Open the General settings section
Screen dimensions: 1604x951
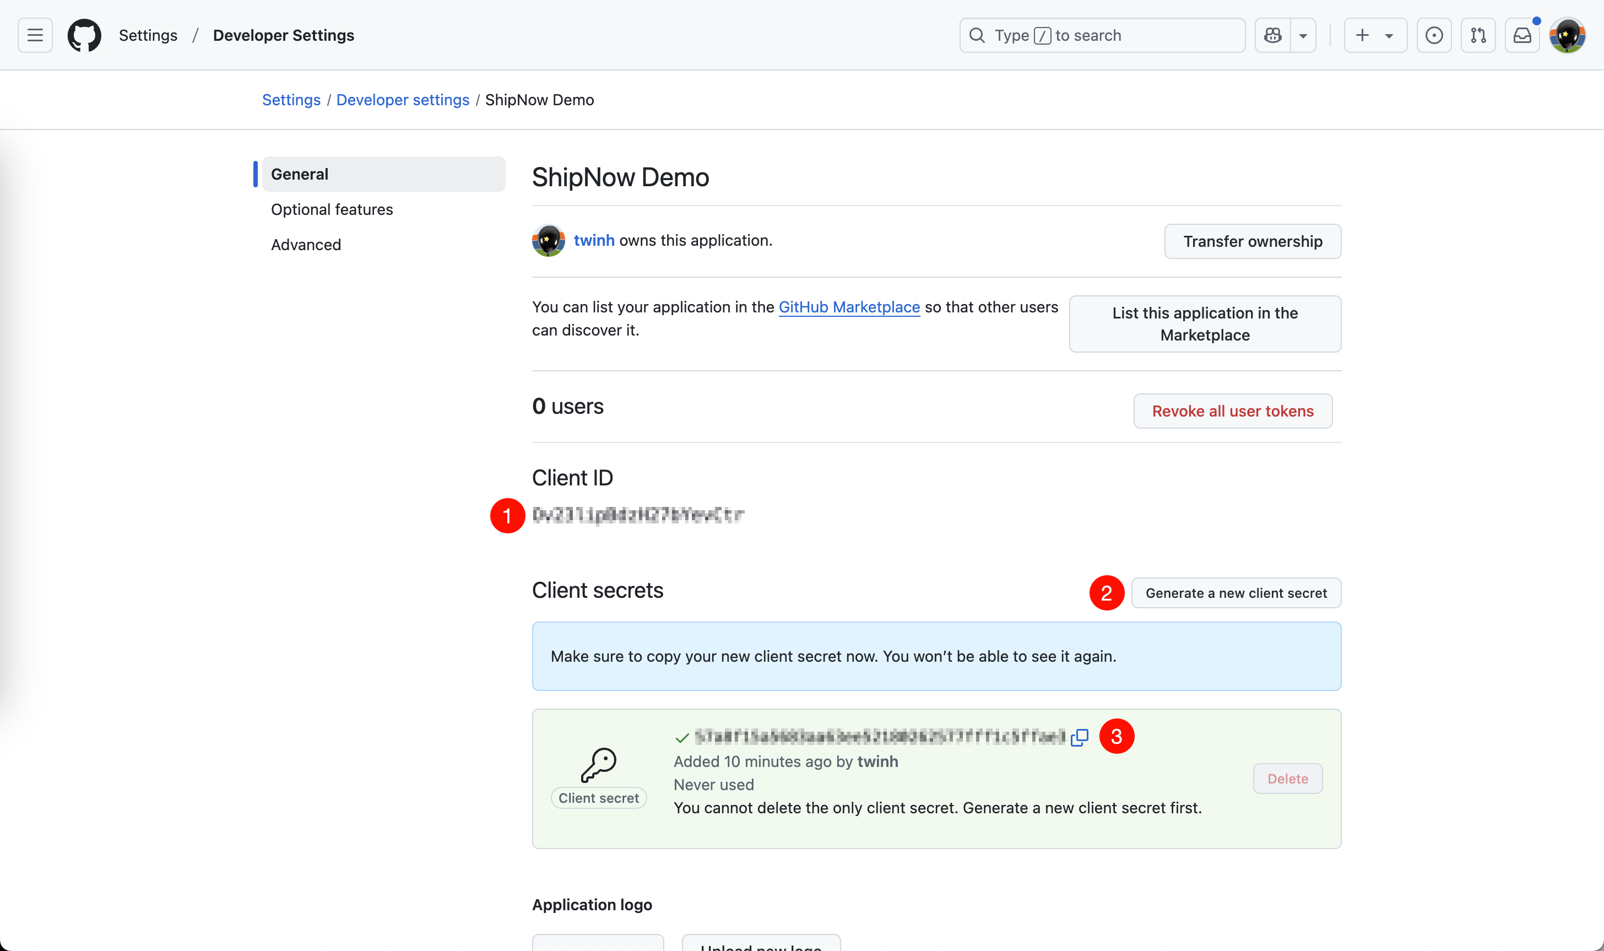point(299,174)
